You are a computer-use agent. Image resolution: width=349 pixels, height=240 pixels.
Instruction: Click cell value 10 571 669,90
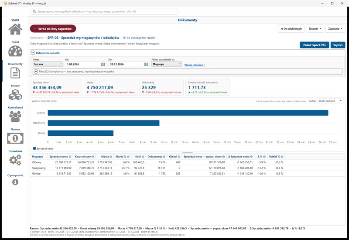(63, 168)
